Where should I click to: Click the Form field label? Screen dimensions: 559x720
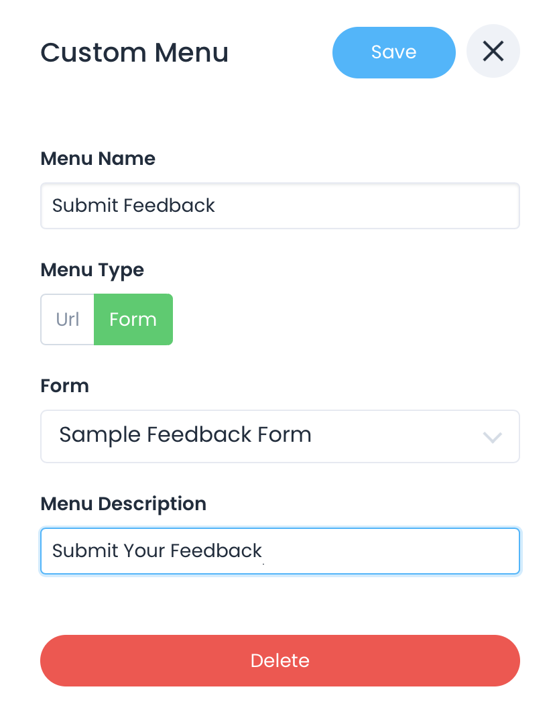pyautogui.click(x=65, y=385)
